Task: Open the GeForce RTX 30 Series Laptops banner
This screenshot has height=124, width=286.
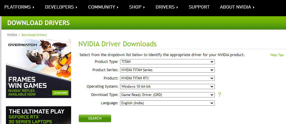Action: pyautogui.click(x=39, y=115)
